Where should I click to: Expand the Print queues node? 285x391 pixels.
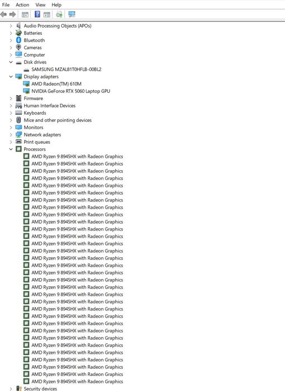click(x=11, y=142)
